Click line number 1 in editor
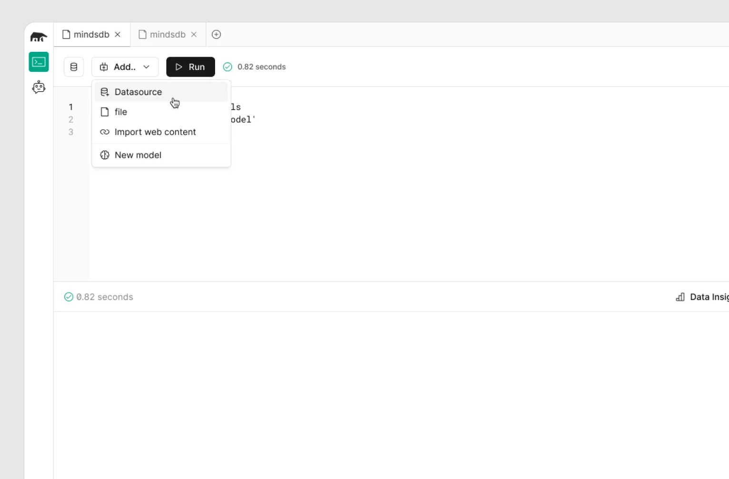This screenshot has width=729, height=479. coord(71,107)
